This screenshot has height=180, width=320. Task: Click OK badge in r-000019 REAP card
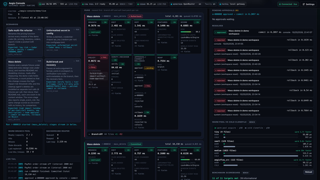[x=173, y=58]
